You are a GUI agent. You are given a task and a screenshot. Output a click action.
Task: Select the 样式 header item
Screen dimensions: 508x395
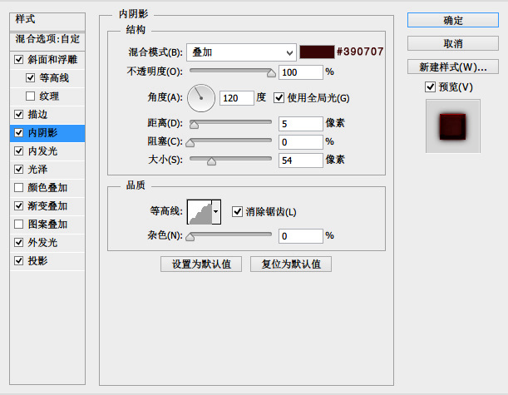47,20
